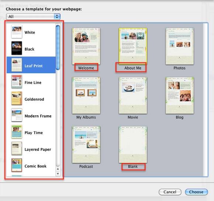Select the Goldenrod theme thumbnail icon
The width and height of the screenshot is (214, 201).
pos(17,98)
